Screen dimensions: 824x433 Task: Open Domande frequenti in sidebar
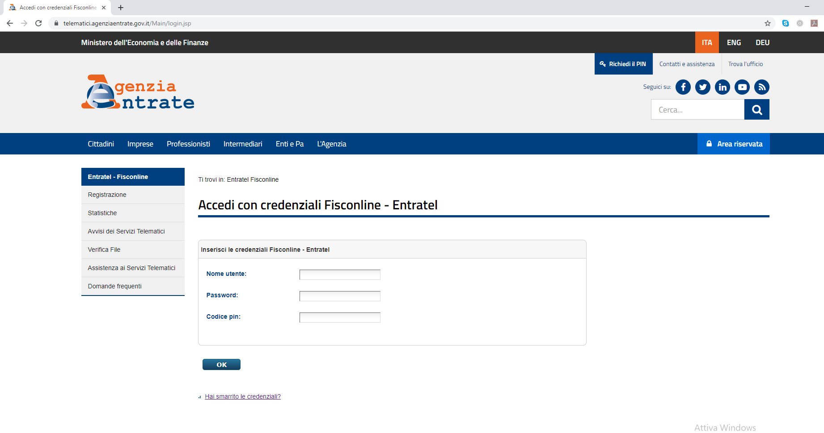tap(133, 286)
